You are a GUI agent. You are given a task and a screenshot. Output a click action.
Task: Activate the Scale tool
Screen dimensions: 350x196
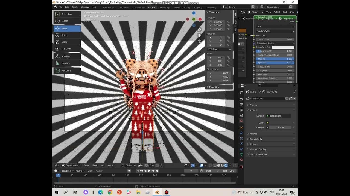pos(67,42)
